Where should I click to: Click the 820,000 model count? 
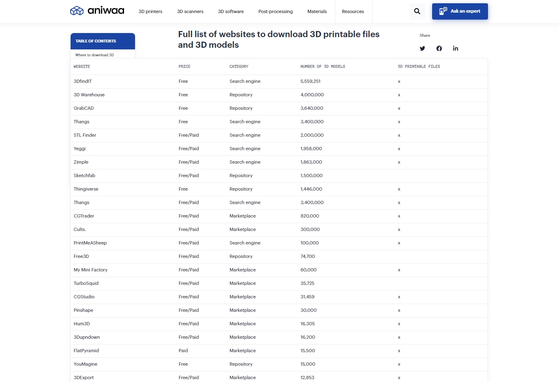click(310, 216)
